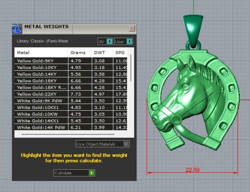Image resolution: width=250 pixels, height=192 pixels.
Task: Select the White Gold:14KX1 row
Action: (71, 121)
